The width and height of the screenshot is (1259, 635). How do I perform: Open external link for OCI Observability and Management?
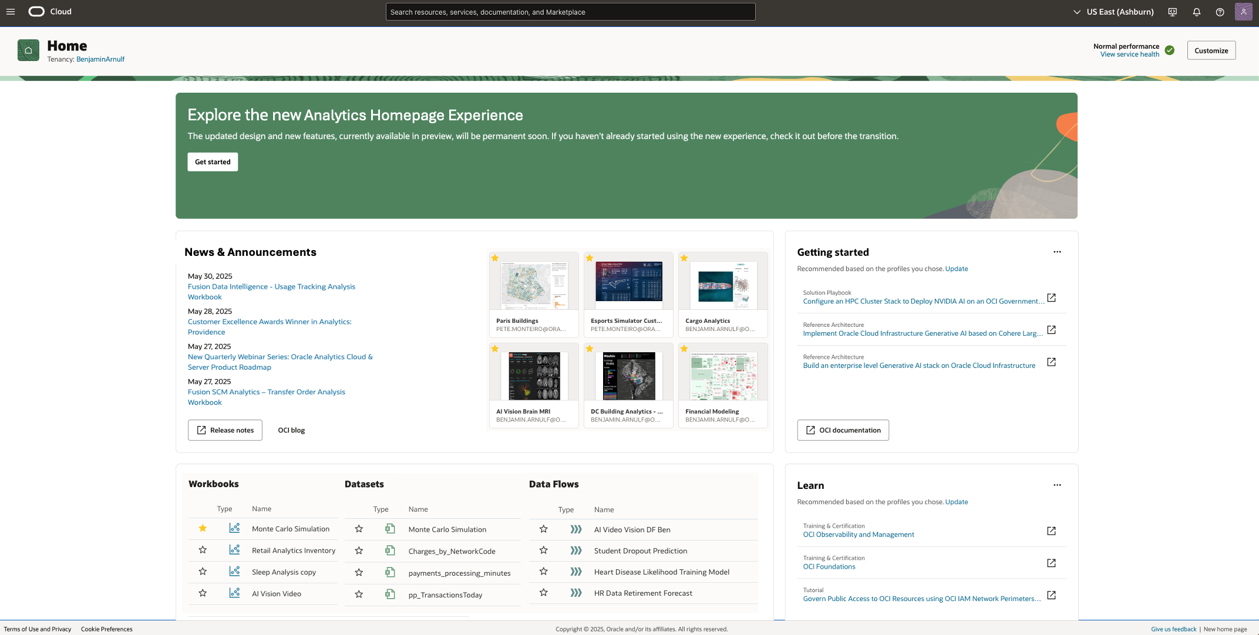tap(1051, 531)
